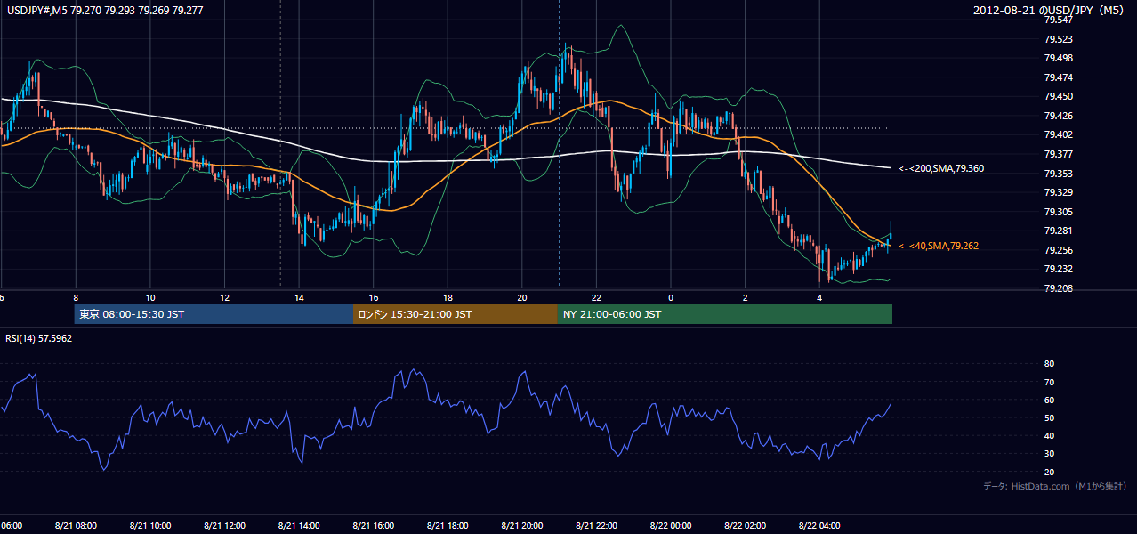Click the USDJPY#,M5 header quote text
This screenshot has width=1137, height=534.
104,11
